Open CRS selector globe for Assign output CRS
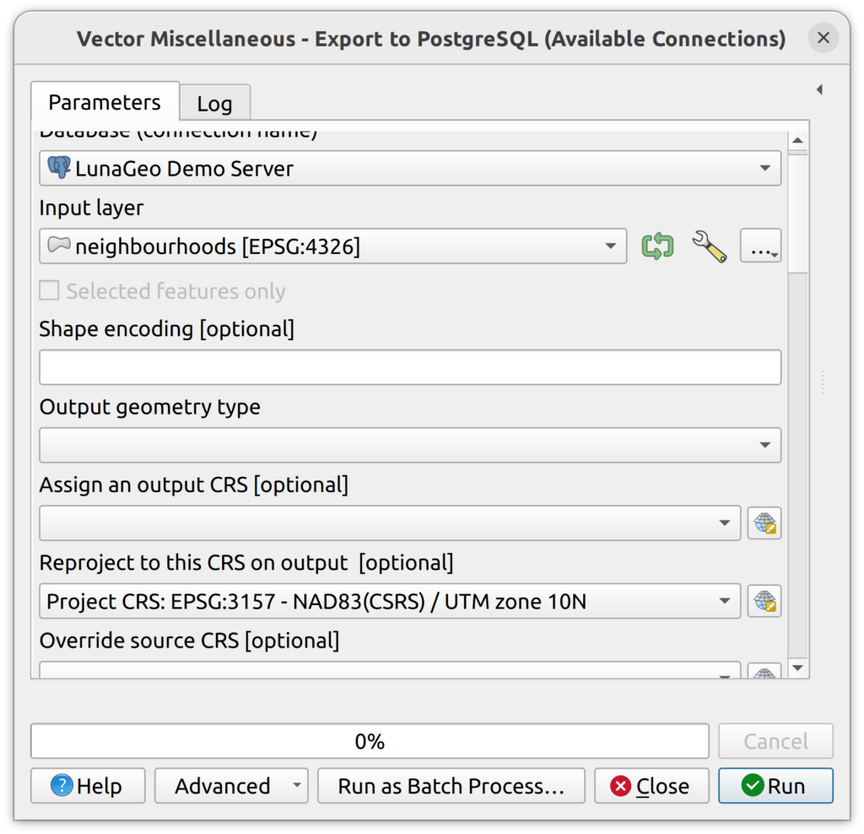 pos(764,523)
